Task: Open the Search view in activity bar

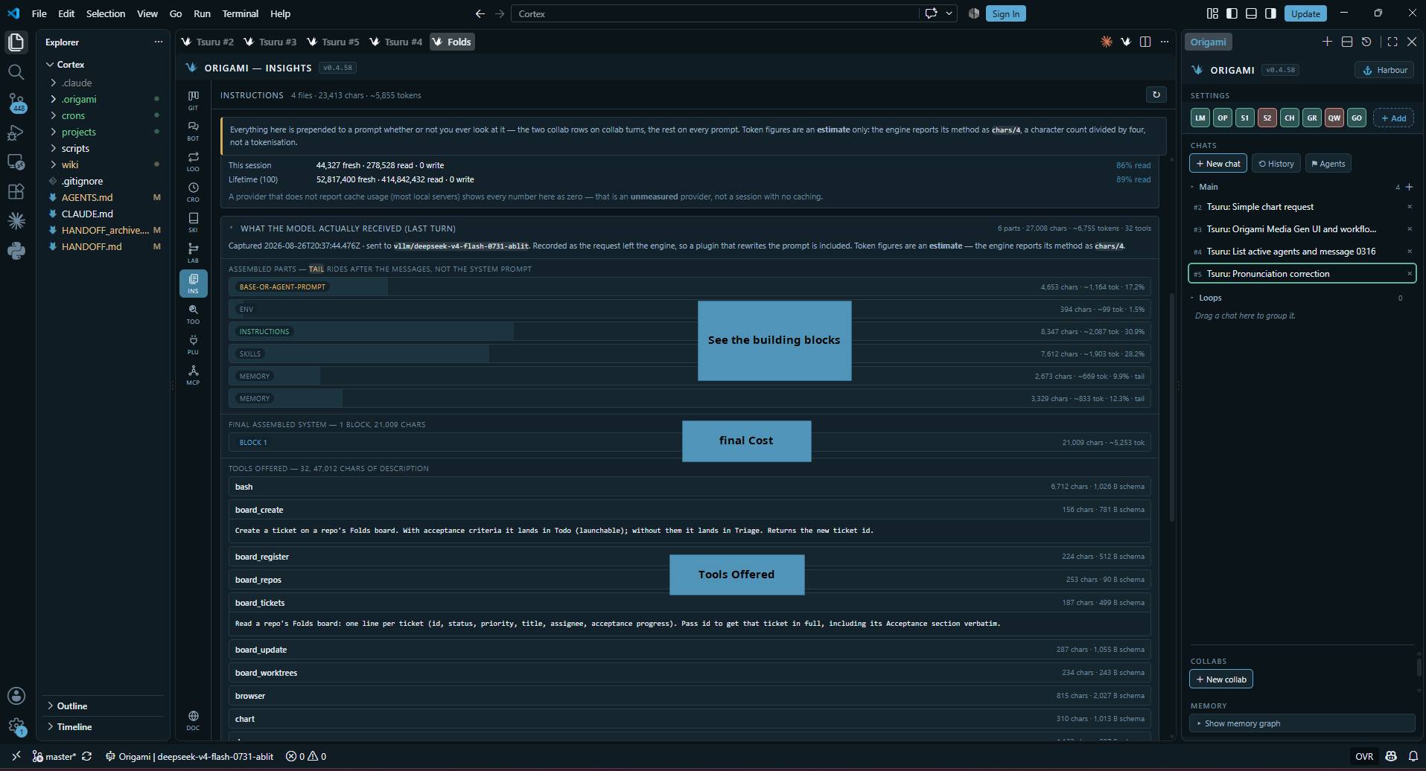Action: point(16,72)
